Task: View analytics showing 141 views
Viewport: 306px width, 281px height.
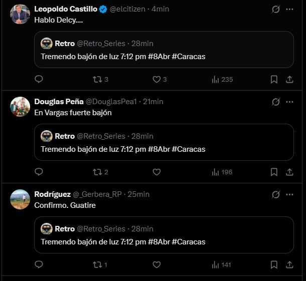Action: click(x=222, y=264)
